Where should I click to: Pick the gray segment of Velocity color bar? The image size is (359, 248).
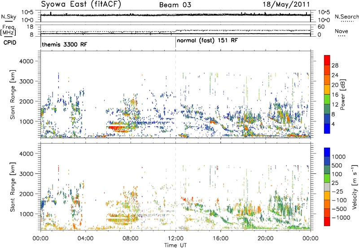(x=327, y=187)
